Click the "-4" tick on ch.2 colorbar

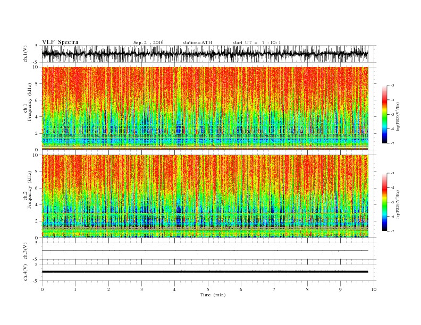click(392, 187)
